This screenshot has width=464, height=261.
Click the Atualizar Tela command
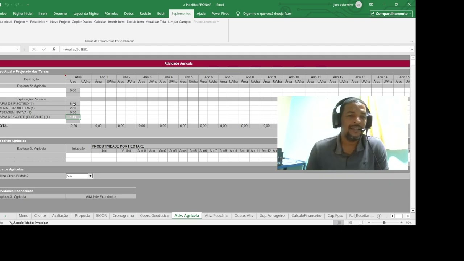156,22
